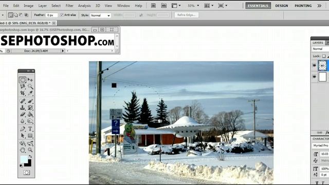
Task: Select the Path Selection tool
Action: pyautogui.click(x=23, y=136)
